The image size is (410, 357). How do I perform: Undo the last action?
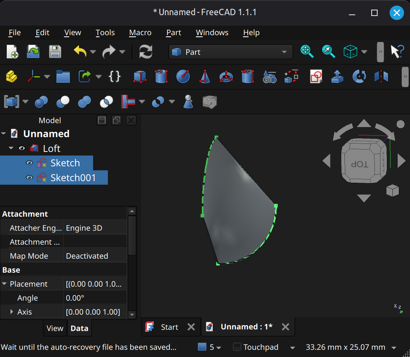pyautogui.click(x=80, y=52)
